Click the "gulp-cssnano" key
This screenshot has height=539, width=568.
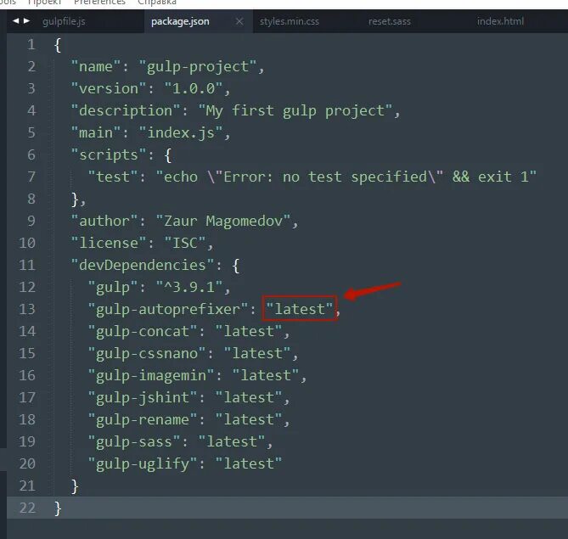[147, 354]
